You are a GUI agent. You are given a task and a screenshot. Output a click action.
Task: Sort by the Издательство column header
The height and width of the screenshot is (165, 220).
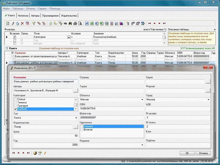[x=116, y=53]
